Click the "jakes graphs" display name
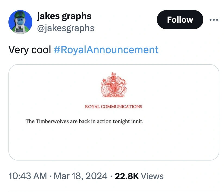 coord(64,16)
